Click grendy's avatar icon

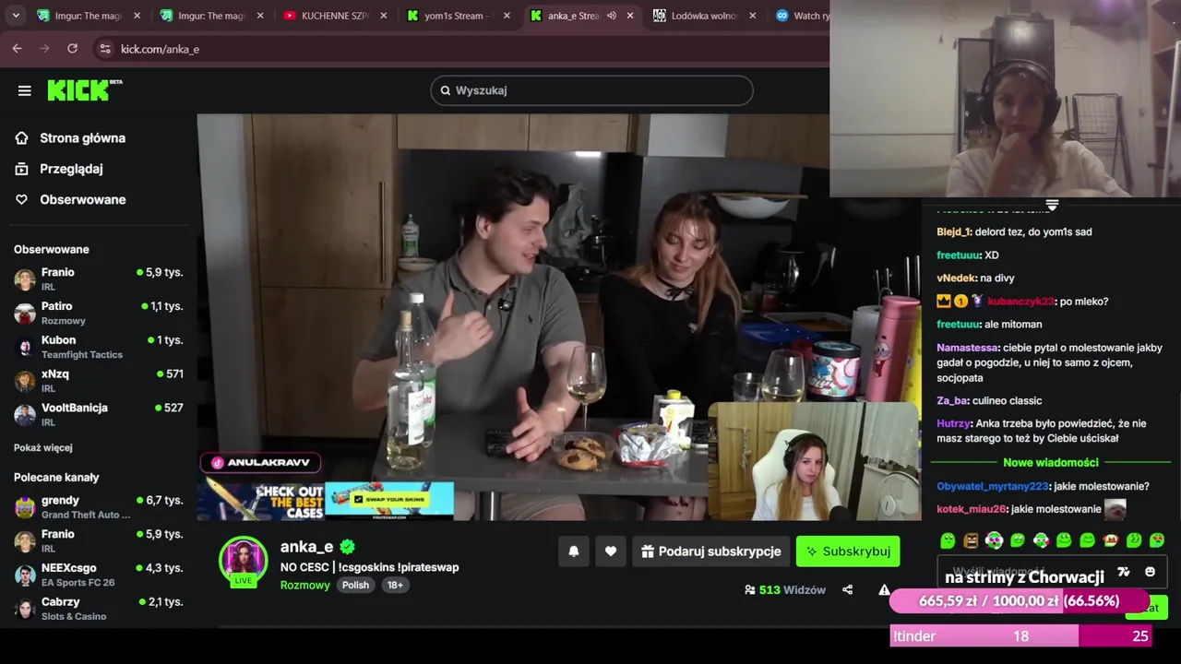(25, 506)
